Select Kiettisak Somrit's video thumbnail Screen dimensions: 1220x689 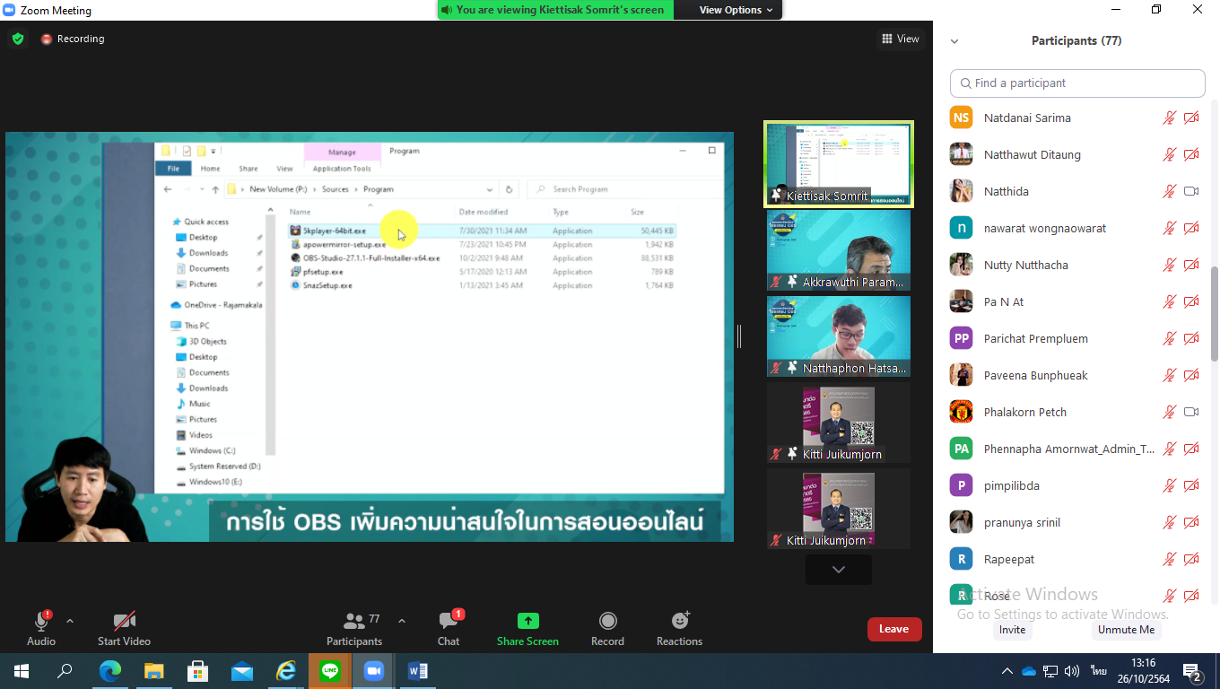pyautogui.click(x=838, y=164)
